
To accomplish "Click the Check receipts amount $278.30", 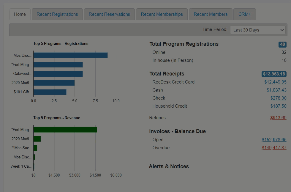I will (278, 98).
